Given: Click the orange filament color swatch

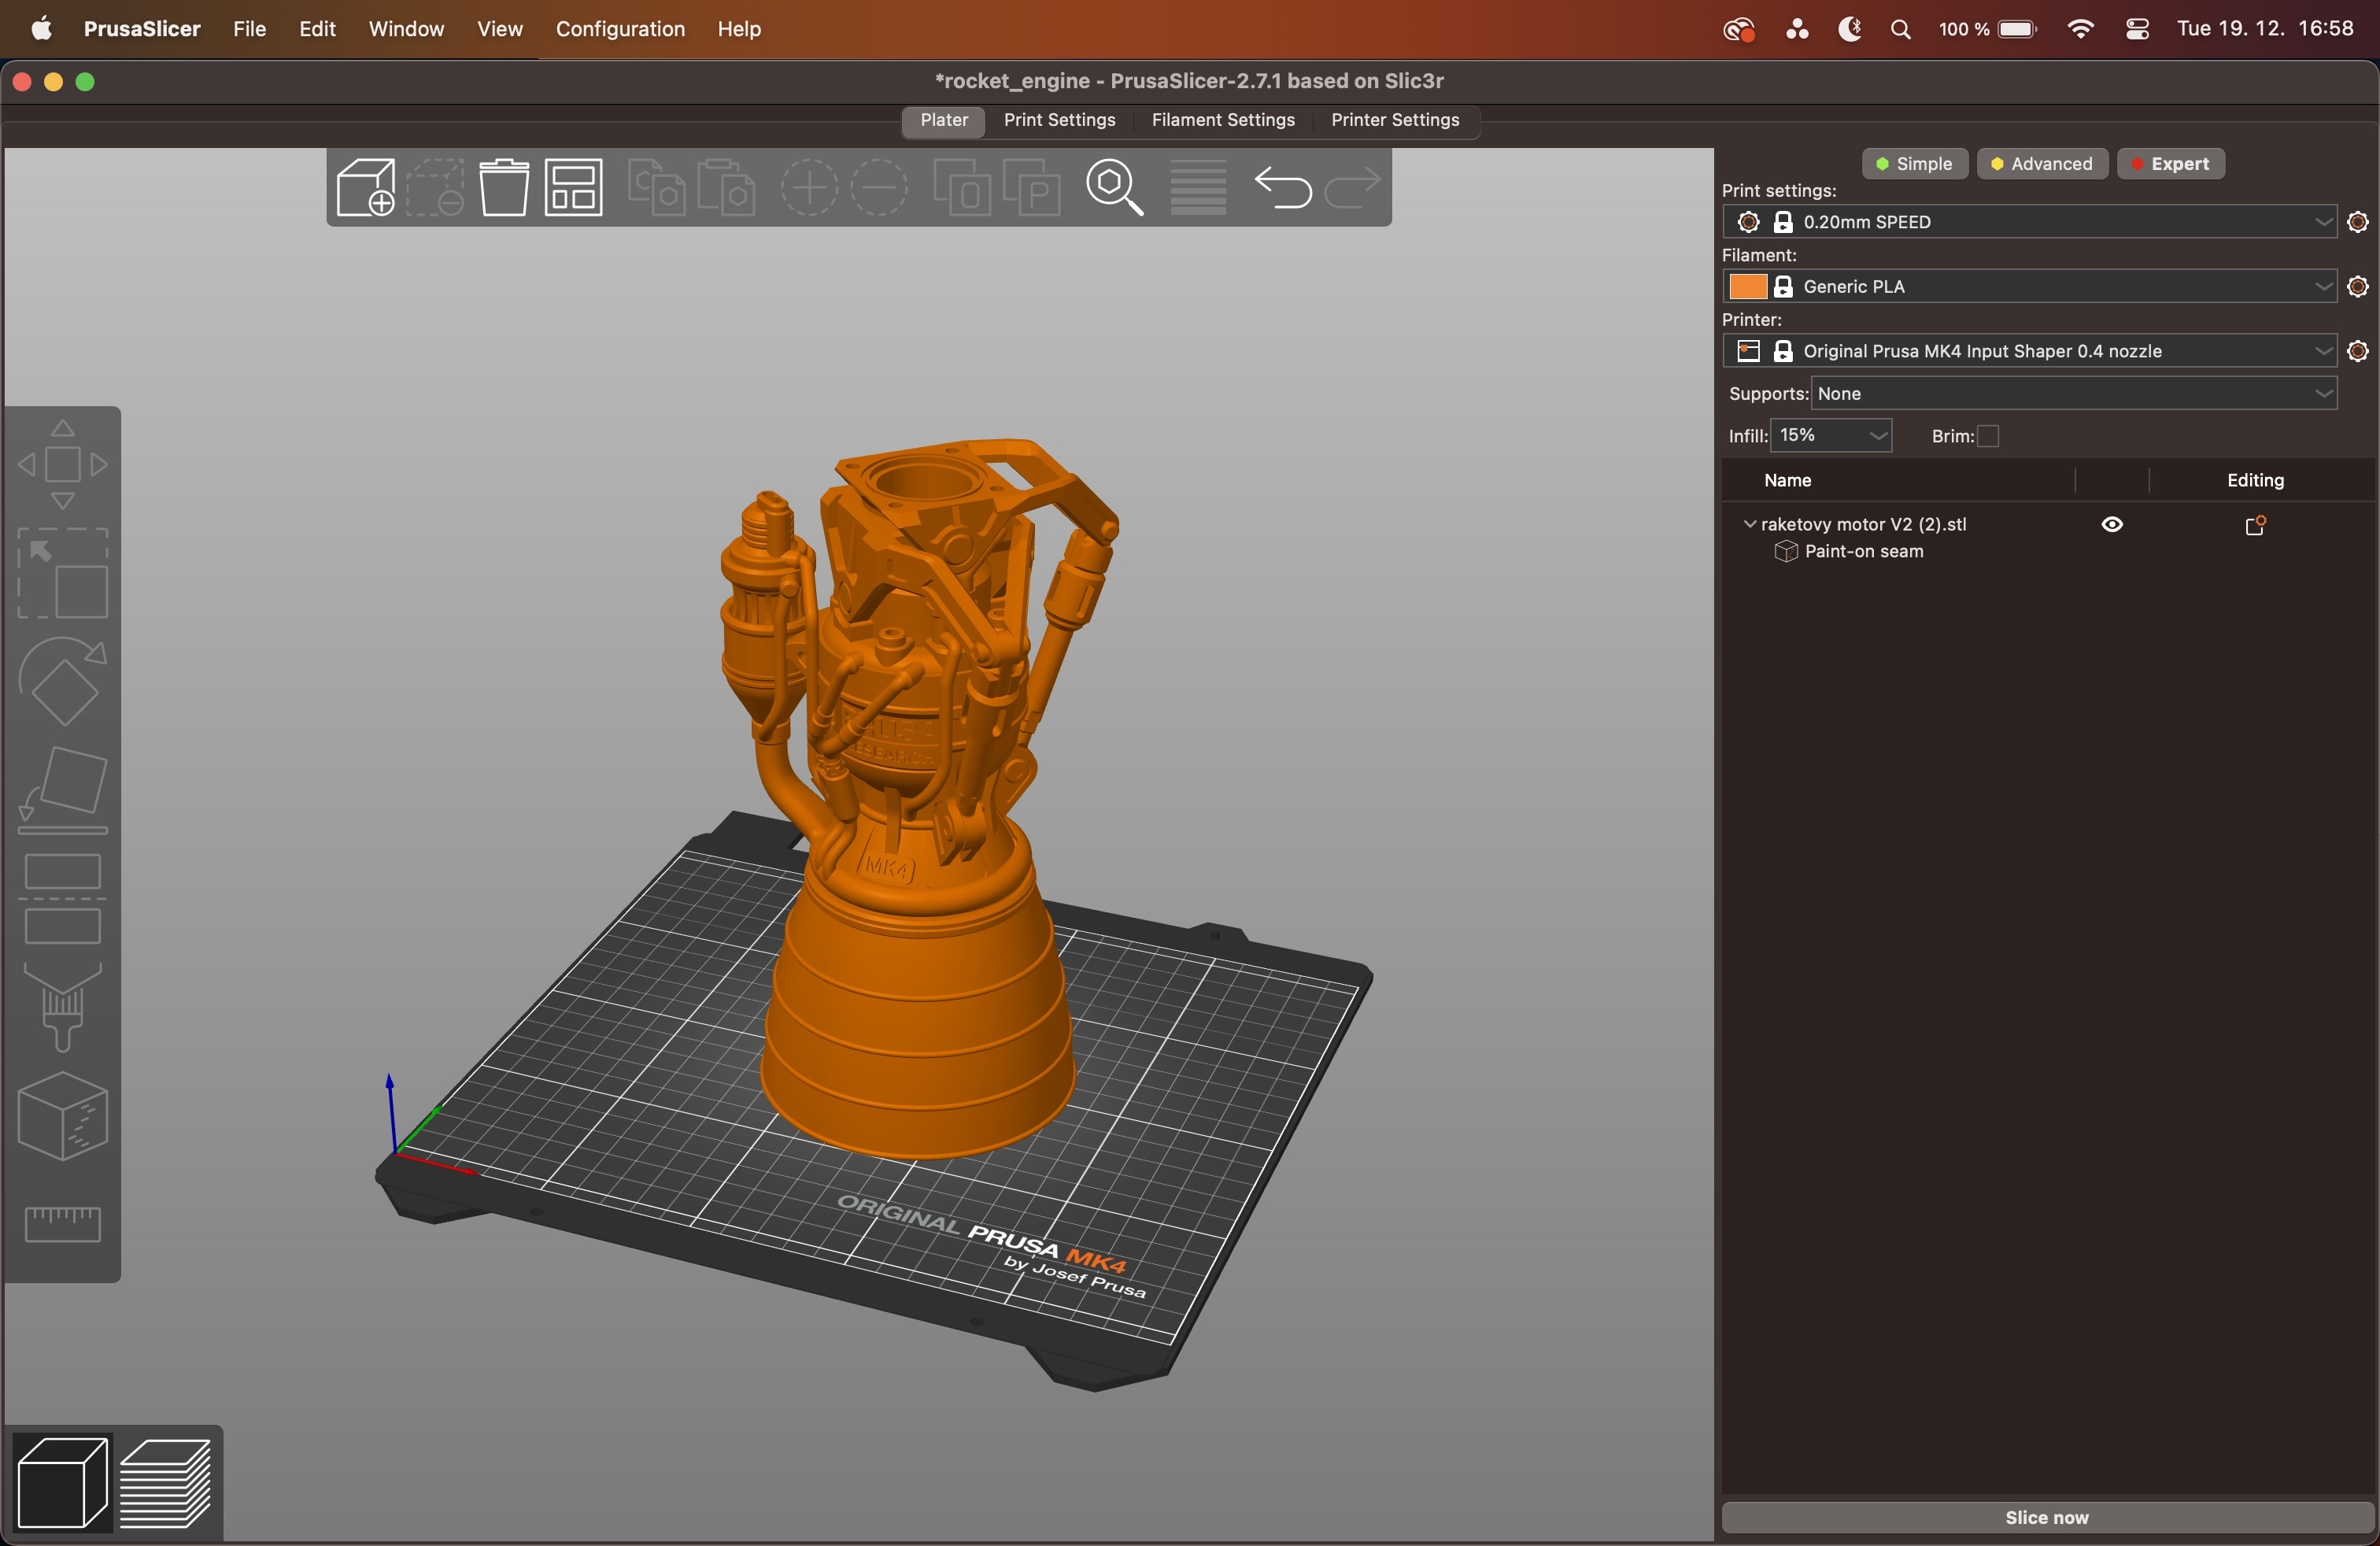Looking at the screenshot, I should tap(1747, 288).
